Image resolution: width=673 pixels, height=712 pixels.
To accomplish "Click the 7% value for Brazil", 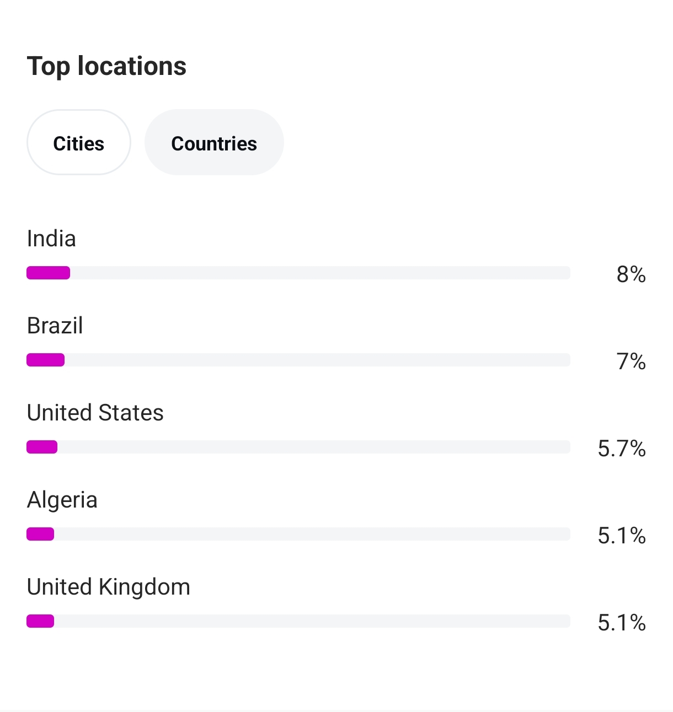I will 631,362.
